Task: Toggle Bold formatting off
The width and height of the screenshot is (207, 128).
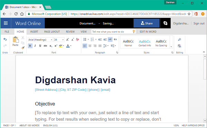Action: coord(30,46)
